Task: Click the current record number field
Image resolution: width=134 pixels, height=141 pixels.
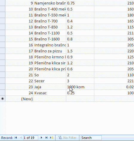Action: [x=31, y=138]
